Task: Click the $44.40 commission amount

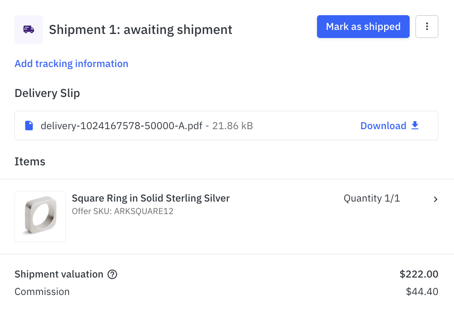Action: [422, 292]
